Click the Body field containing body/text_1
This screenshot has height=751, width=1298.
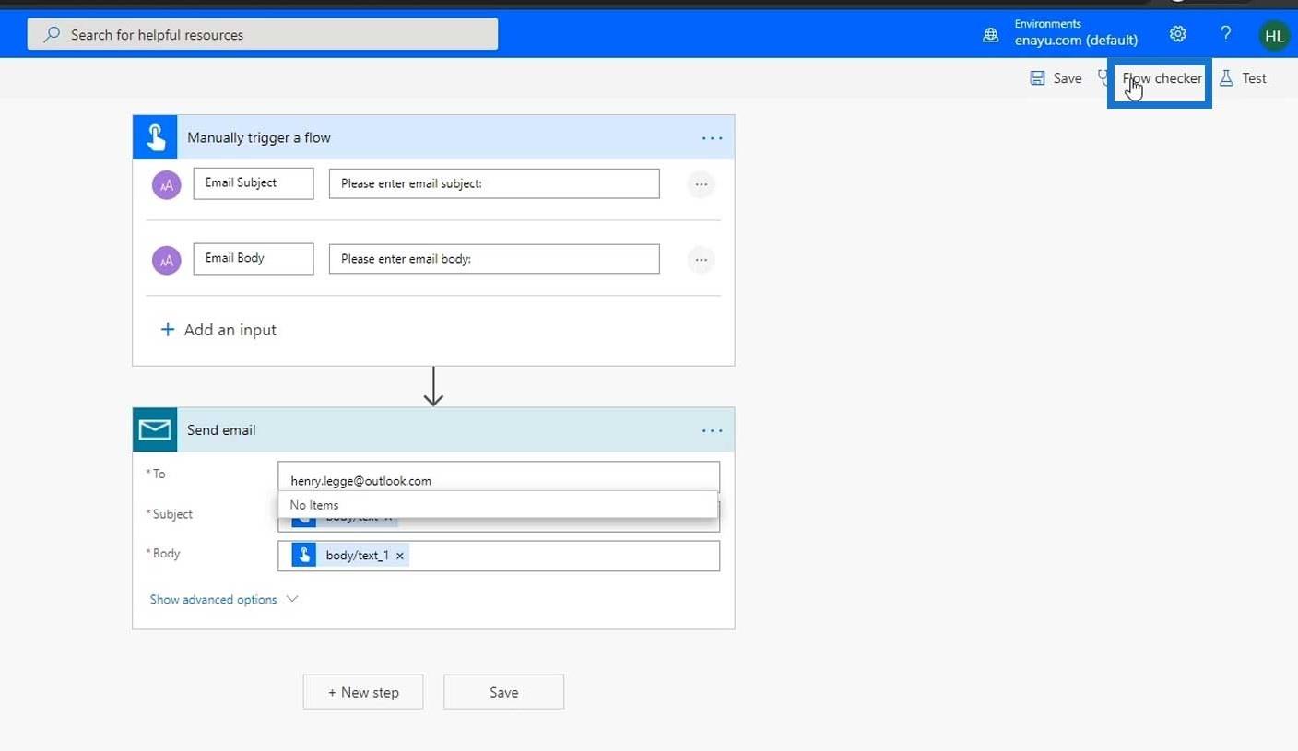pos(499,556)
